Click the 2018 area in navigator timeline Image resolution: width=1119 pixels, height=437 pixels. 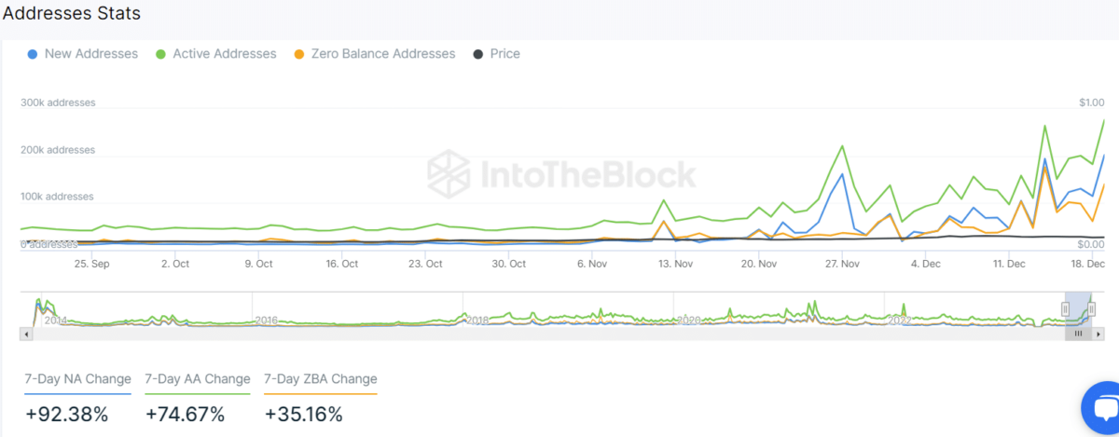coord(477,320)
